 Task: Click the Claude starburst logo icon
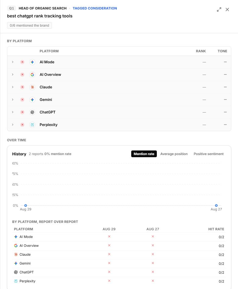pyautogui.click(x=32, y=87)
